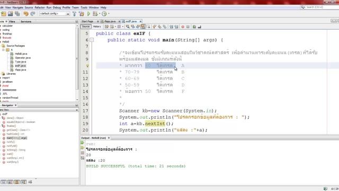Click the Build Project hammer icon
The width and height of the screenshot is (339, 191).
[74, 14]
